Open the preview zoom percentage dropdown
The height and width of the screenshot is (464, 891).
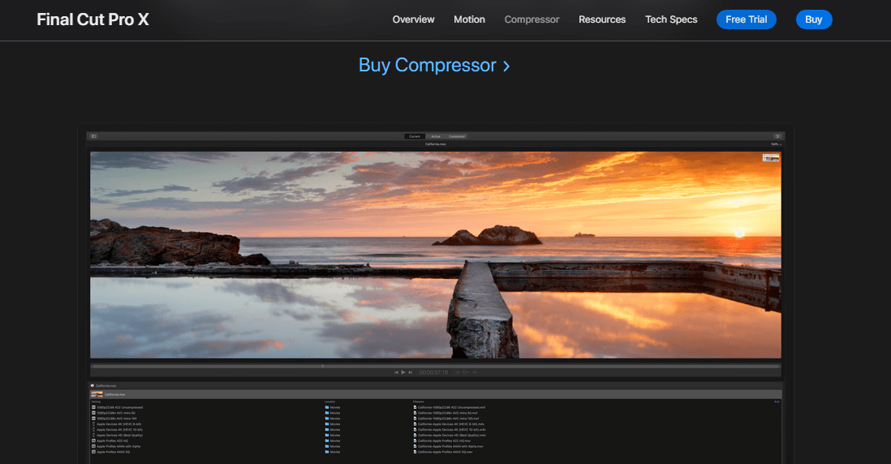coord(776,144)
